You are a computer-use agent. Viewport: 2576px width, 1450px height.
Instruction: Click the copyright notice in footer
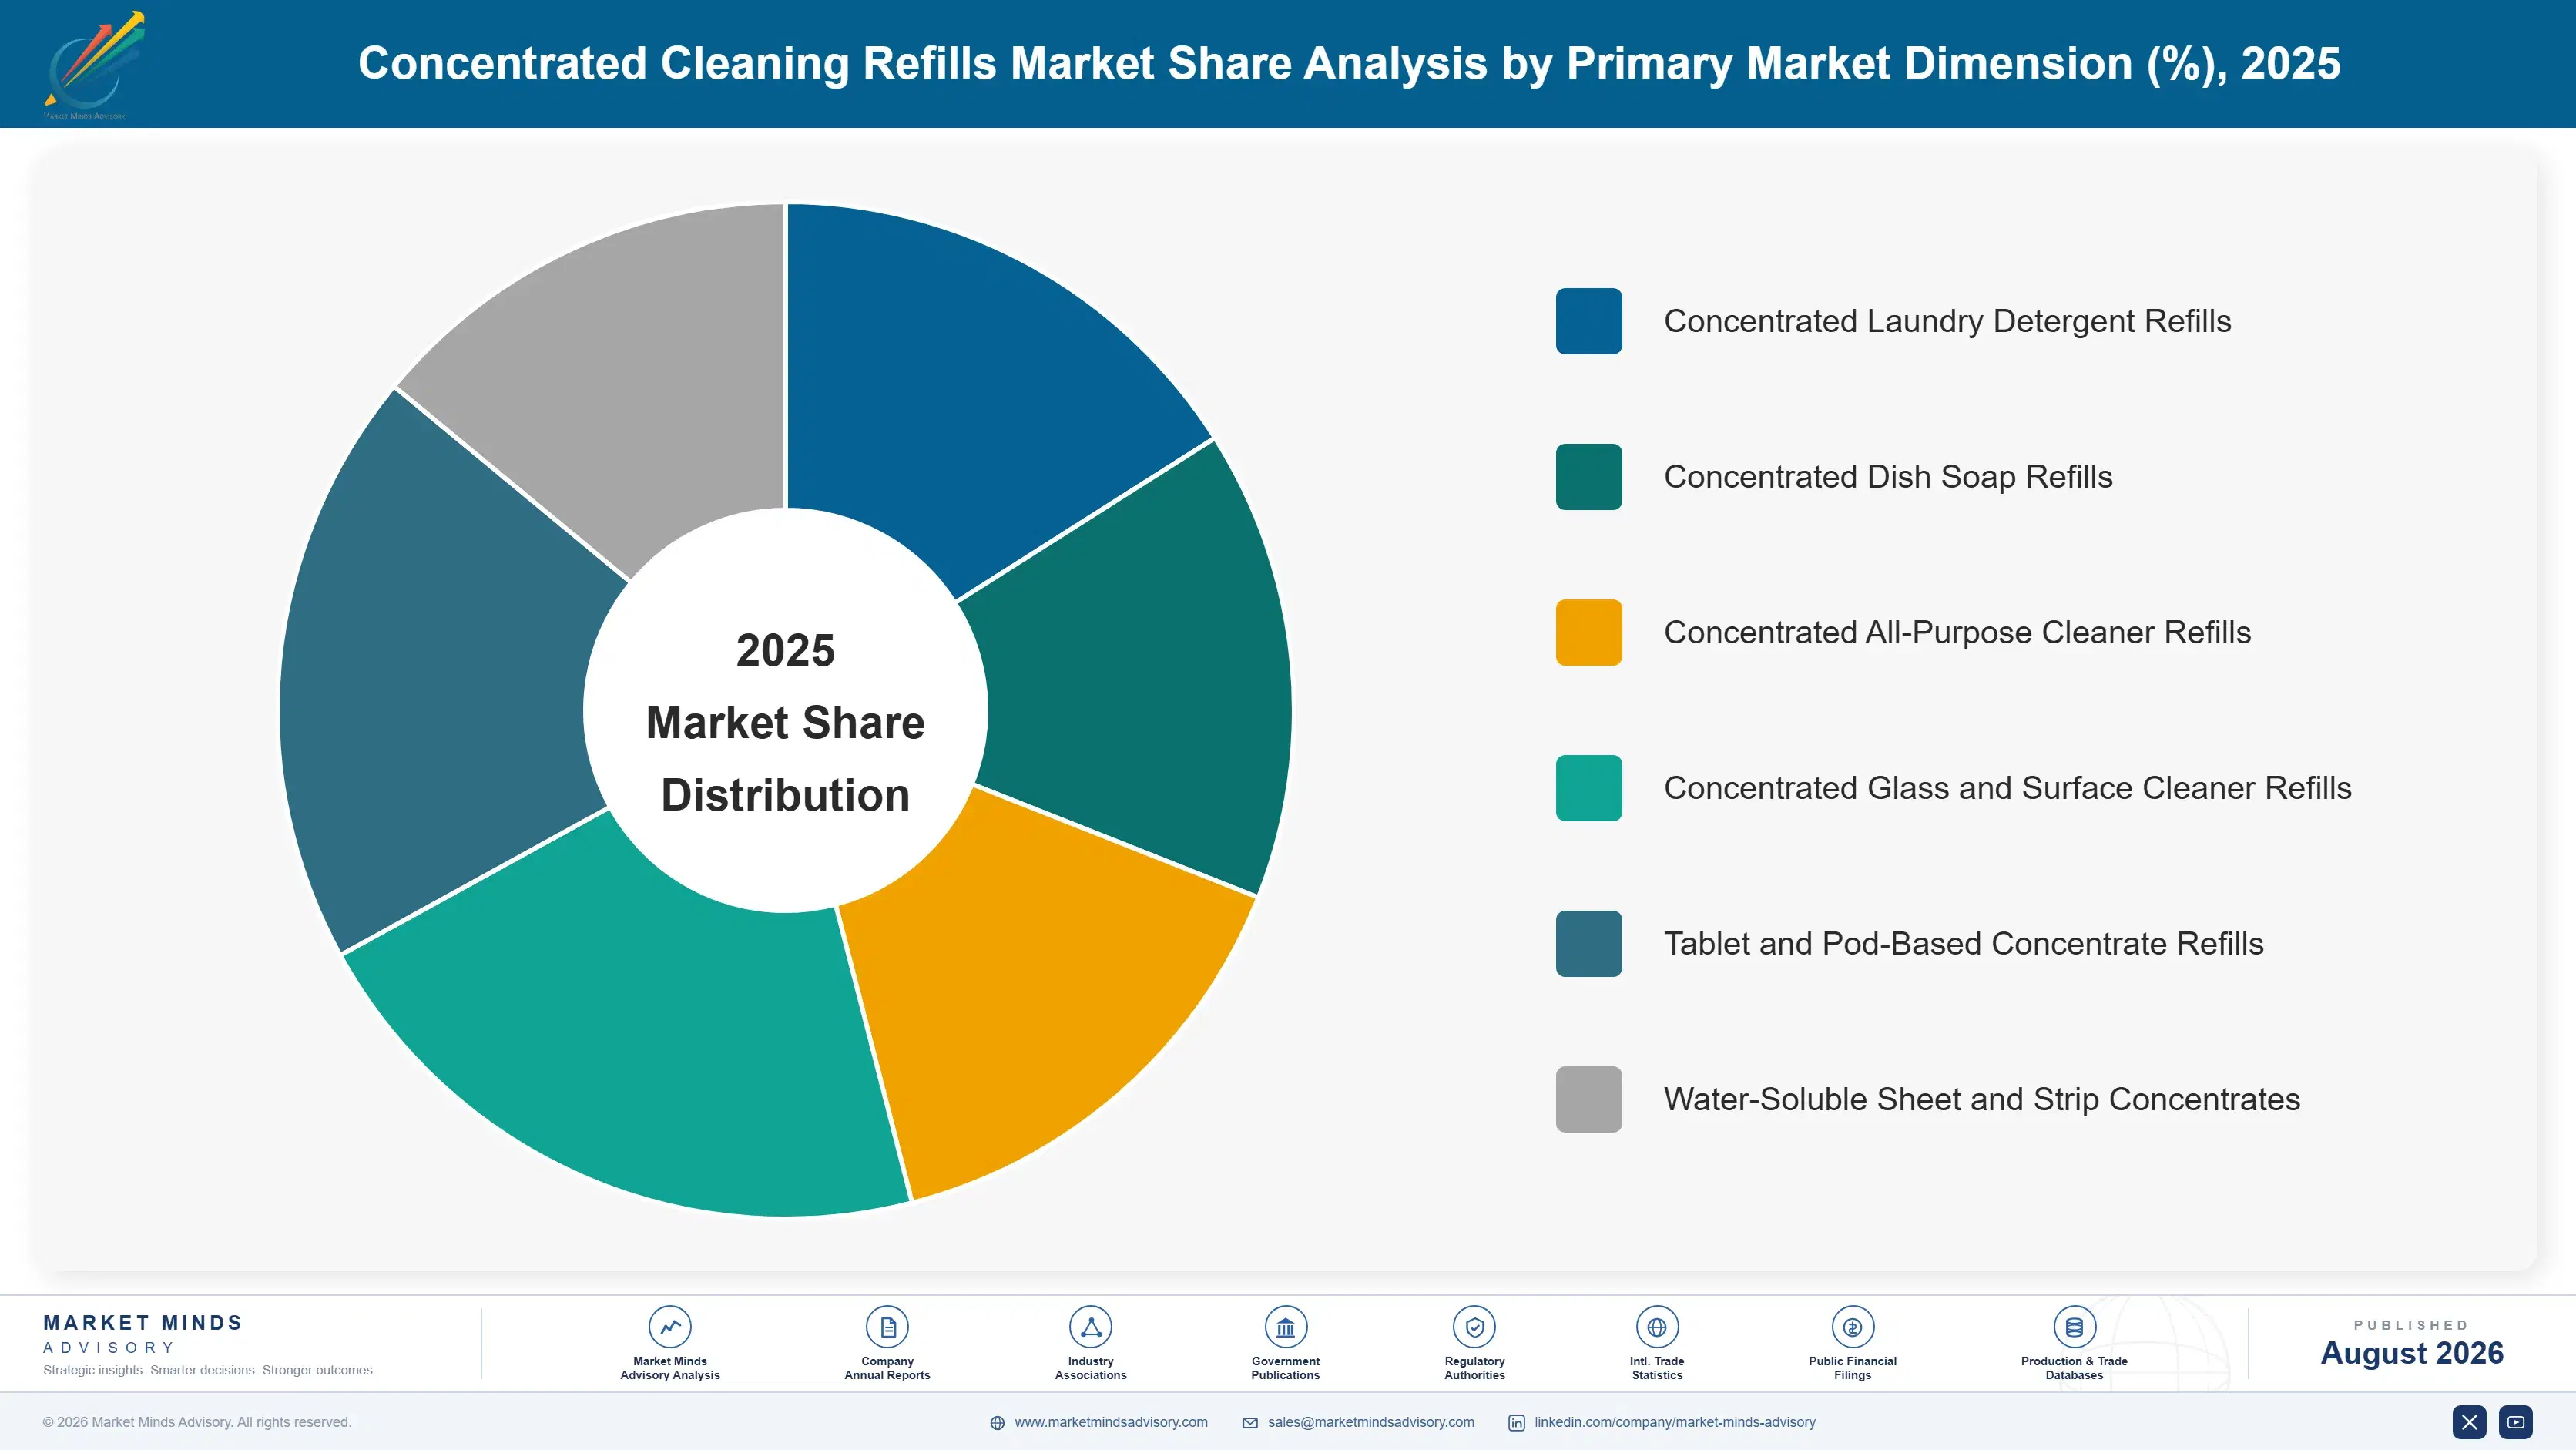(x=197, y=1422)
